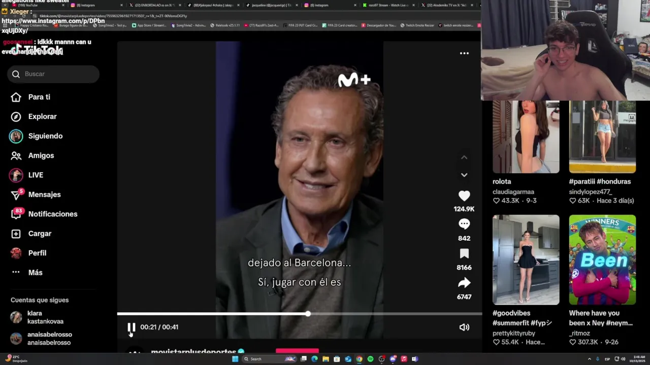Open Microsoft Edge from taskbar
Viewport: 650px width, 365px height.
pyautogui.click(x=314, y=359)
